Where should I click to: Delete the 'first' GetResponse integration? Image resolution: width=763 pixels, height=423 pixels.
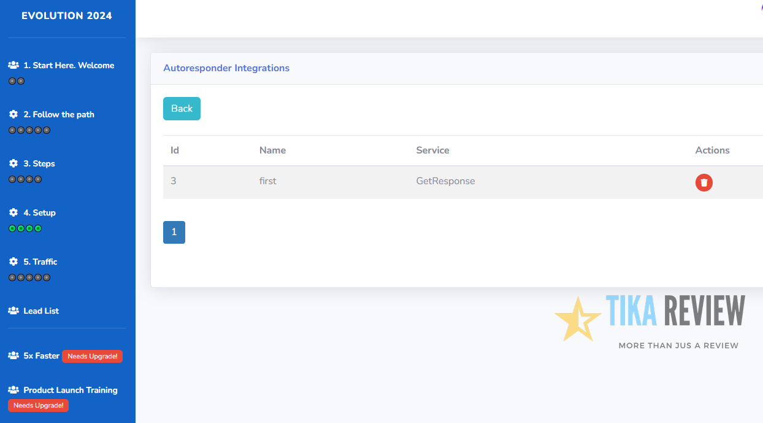(704, 182)
